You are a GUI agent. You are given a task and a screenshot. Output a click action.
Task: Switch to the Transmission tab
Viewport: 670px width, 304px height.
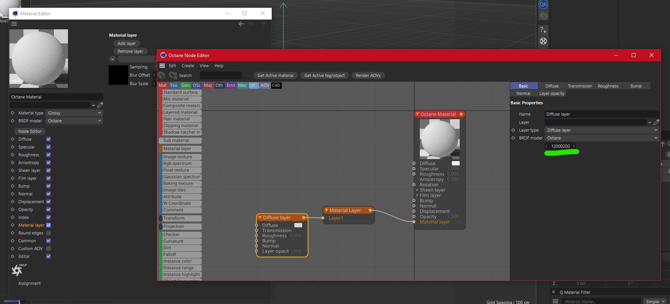(x=580, y=86)
